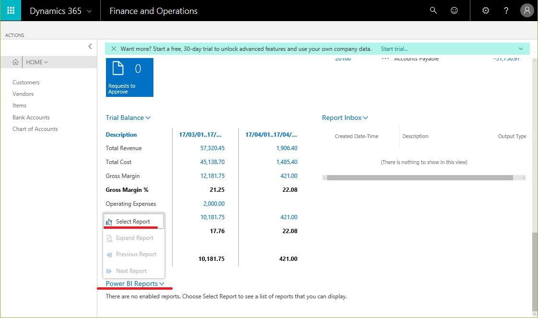Image resolution: width=538 pixels, height=318 pixels.
Task: Click the Finance and Operations title
Action: point(153,11)
